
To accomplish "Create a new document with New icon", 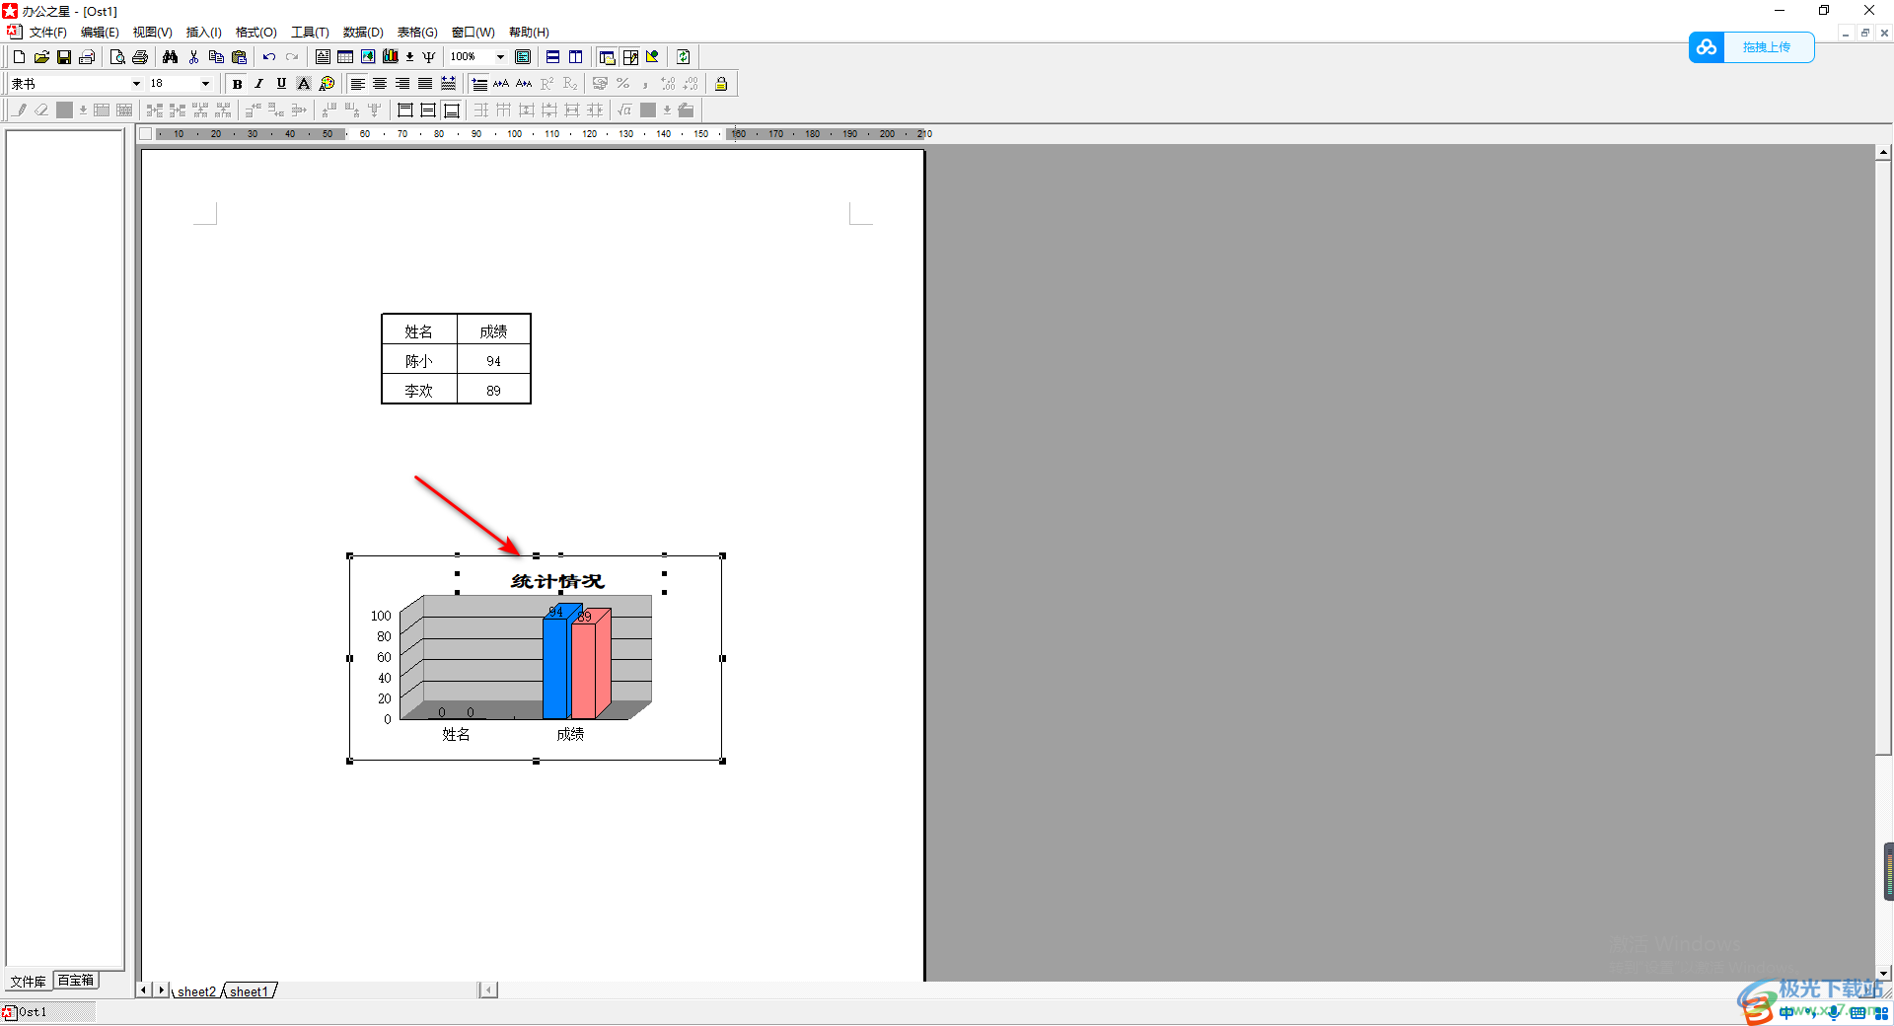I will tap(19, 57).
